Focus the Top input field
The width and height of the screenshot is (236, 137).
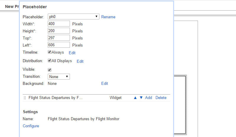tap(59, 38)
